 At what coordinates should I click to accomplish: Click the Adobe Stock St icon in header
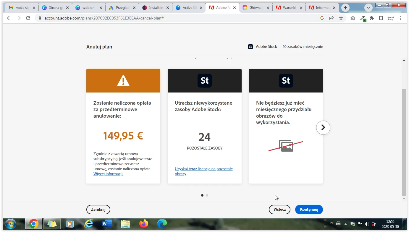(x=250, y=47)
